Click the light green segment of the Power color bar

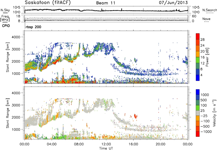tap(198, 60)
